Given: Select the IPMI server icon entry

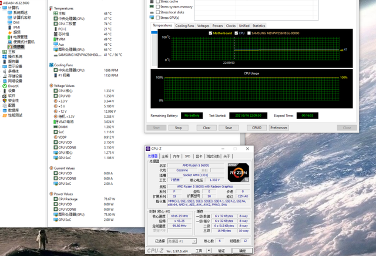Looking at the screenshot, I should (x=10, y=28).
